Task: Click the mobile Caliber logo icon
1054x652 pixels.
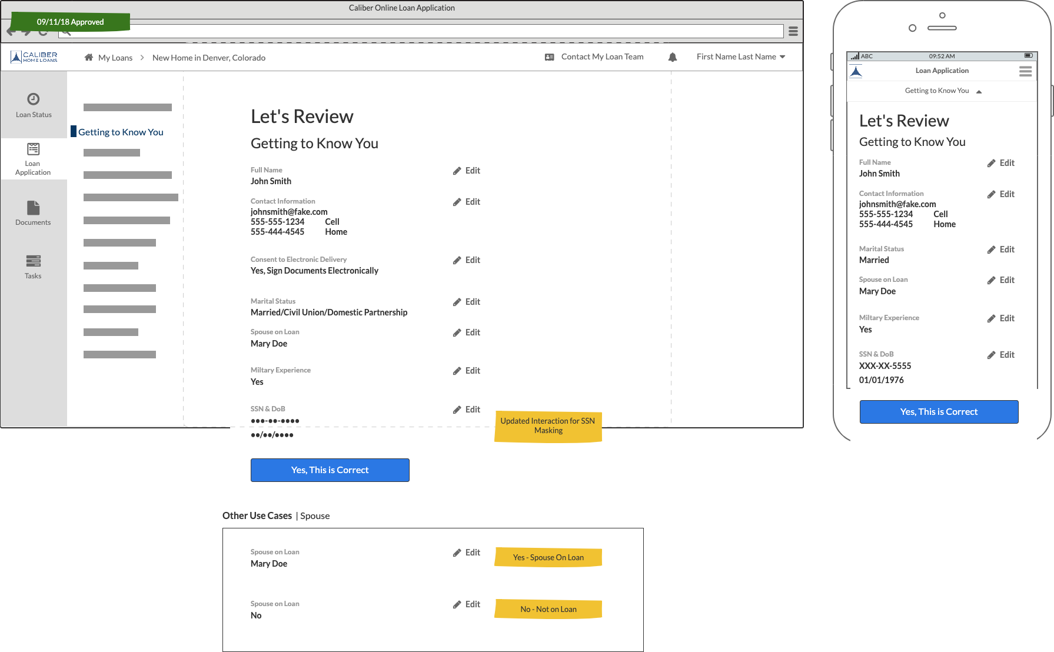Action: pyautogui.click(x=856, y=72)
